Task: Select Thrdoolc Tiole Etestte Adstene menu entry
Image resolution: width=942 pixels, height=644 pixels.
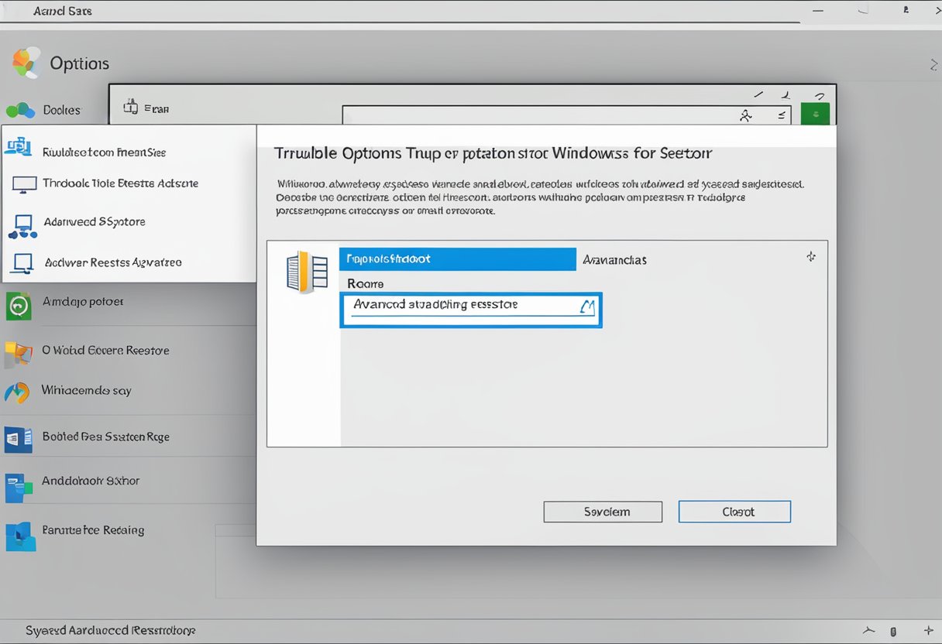Action: tap(120, 183)
